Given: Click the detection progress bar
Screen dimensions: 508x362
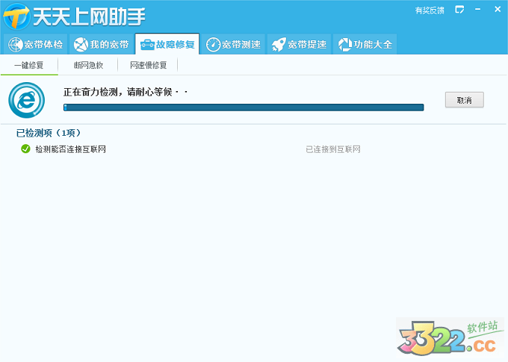Looking at the screenshot, I should pos(244,107).
